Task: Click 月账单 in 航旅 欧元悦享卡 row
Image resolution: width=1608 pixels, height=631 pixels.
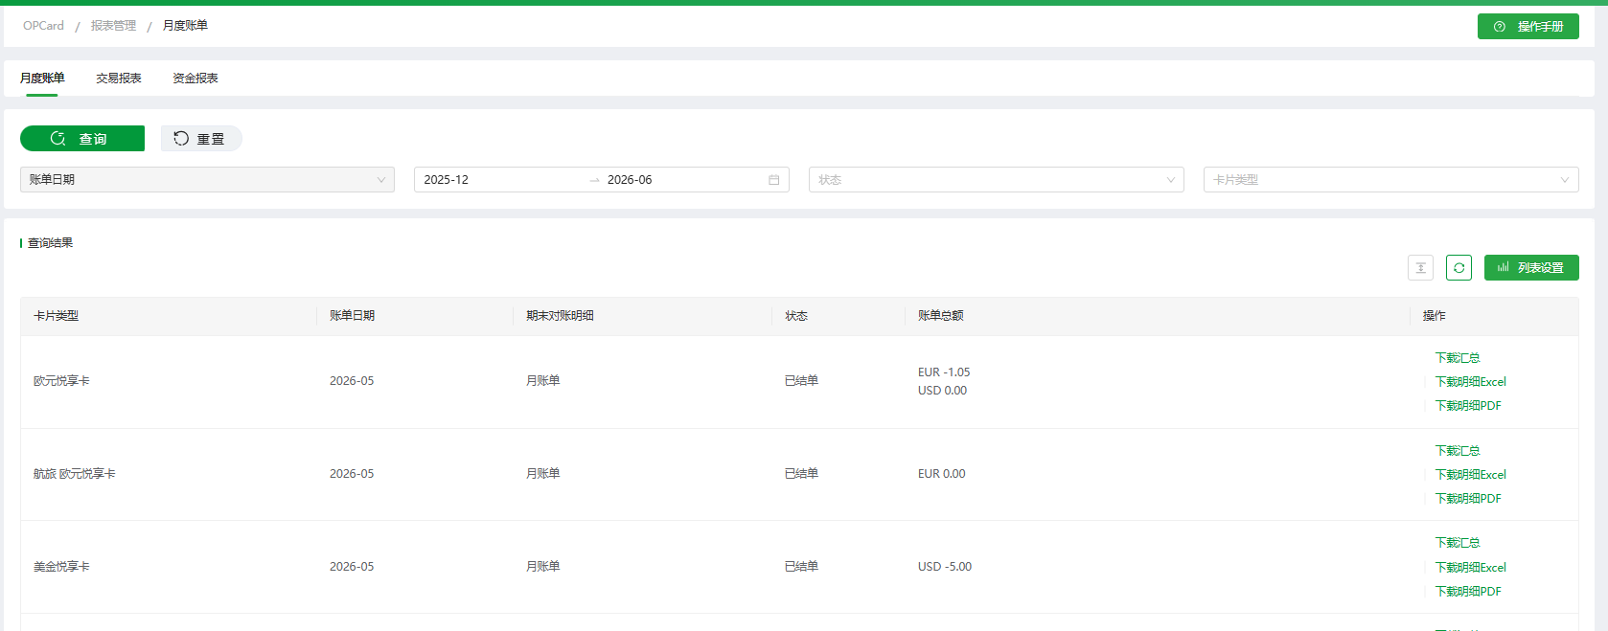Action: pyautogui.click(x=542, y=474)
